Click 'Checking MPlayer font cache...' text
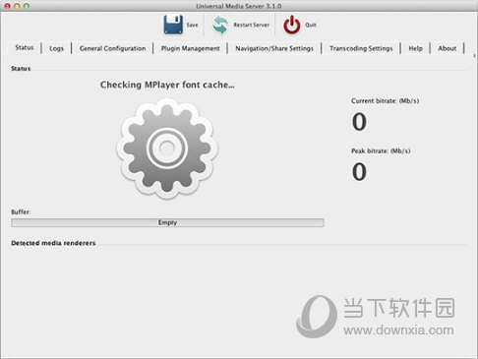The image size is (478, 359). (x=167, y=85)
